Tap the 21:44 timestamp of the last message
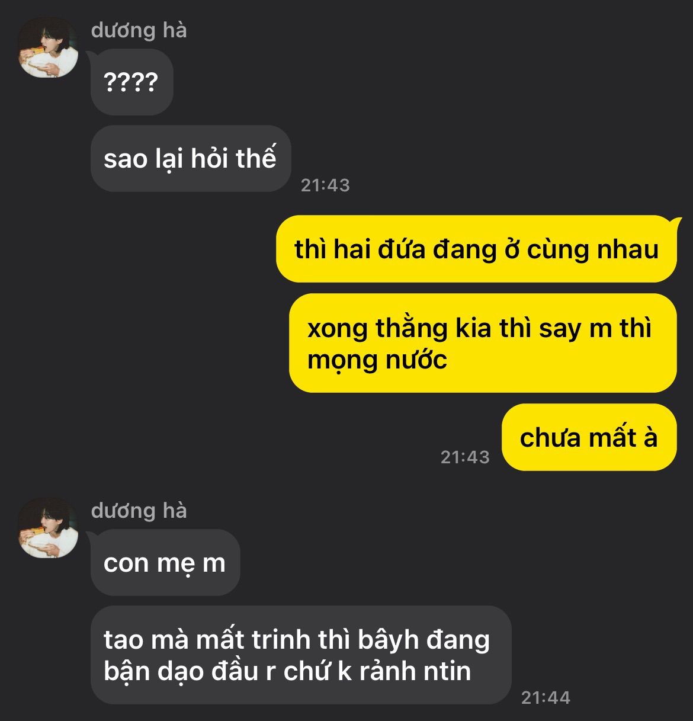693x721 pixels. 546,698
